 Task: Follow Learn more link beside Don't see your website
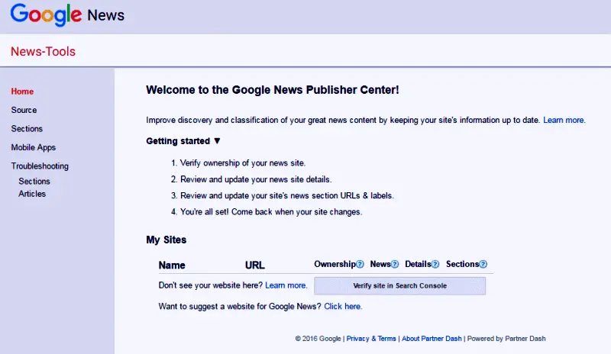point(286,285)
